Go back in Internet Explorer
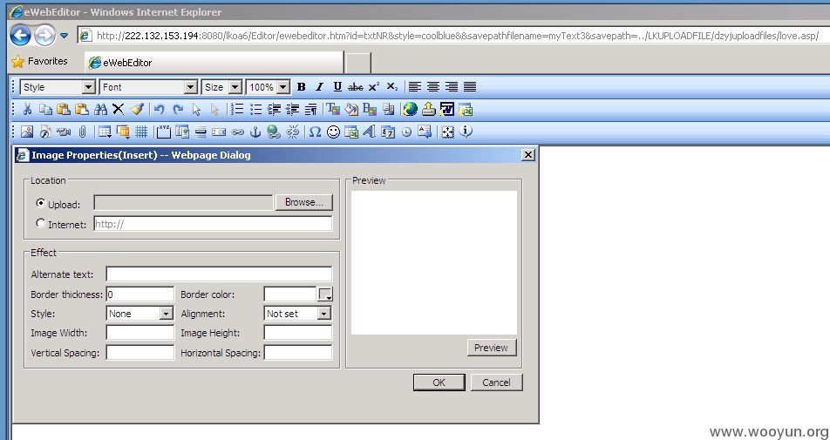Screen dimensions: 830x440 pos(20,36)
